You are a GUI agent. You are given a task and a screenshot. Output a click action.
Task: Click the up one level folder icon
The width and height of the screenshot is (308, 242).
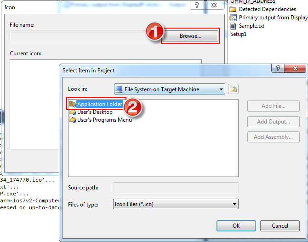click(233, 89)
